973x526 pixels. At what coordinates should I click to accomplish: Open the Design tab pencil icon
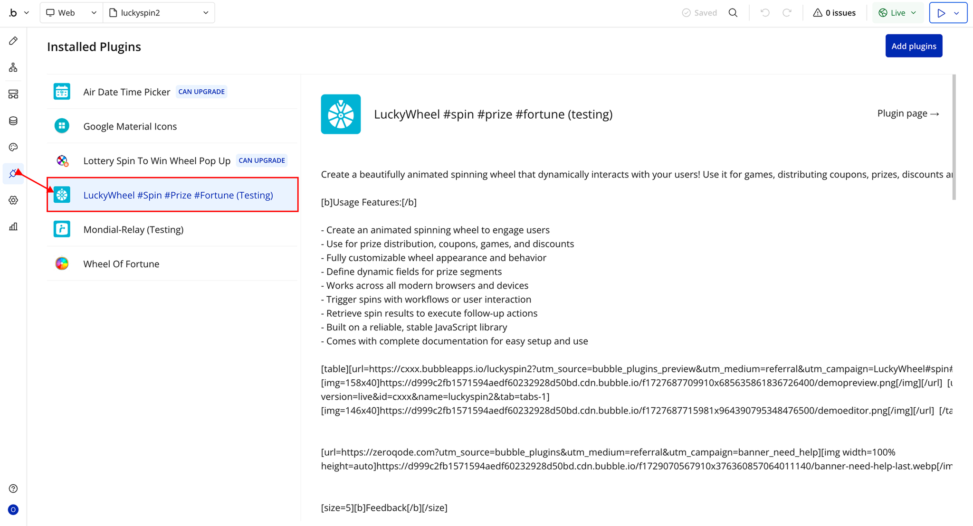(x=13, y=41)
